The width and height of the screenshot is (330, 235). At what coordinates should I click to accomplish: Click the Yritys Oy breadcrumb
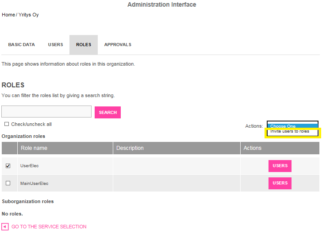[x=29, y=15]
